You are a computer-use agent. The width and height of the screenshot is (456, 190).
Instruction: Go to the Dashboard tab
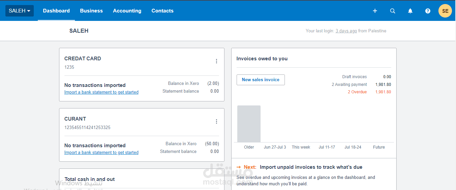coord(56,11)
